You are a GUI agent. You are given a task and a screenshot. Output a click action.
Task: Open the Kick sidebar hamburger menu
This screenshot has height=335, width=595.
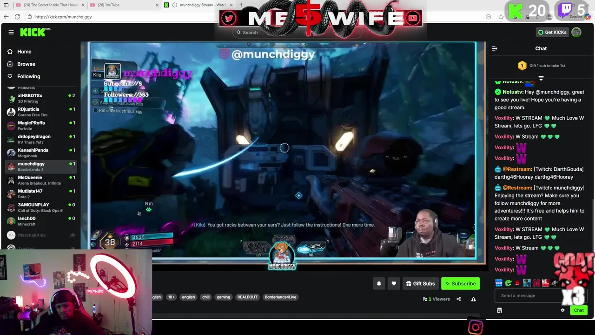pyautogui.click(x=11, y=32)
